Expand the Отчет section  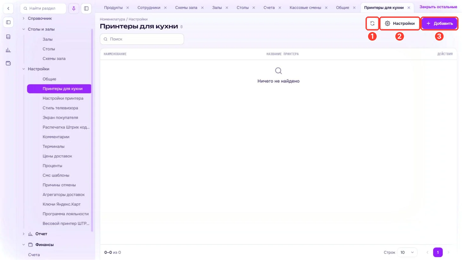click(23, 234)
